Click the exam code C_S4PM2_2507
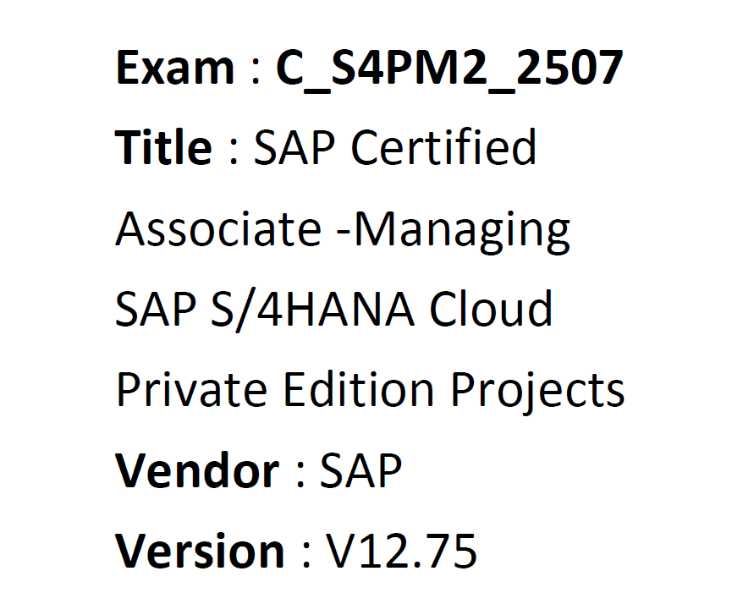Viewport: 754px width, 615px height. [449, 70]
